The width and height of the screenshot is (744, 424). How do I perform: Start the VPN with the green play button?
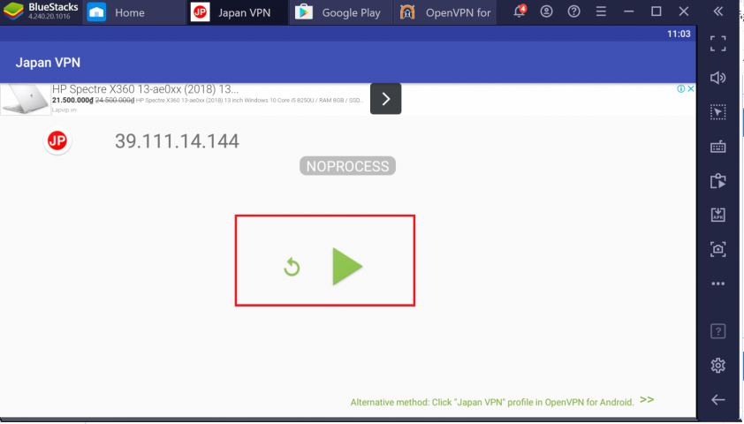point(347,267)
